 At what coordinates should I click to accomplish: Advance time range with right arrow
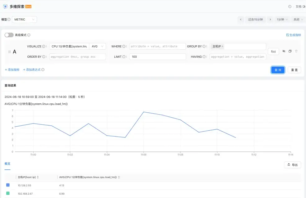(270, 20)
